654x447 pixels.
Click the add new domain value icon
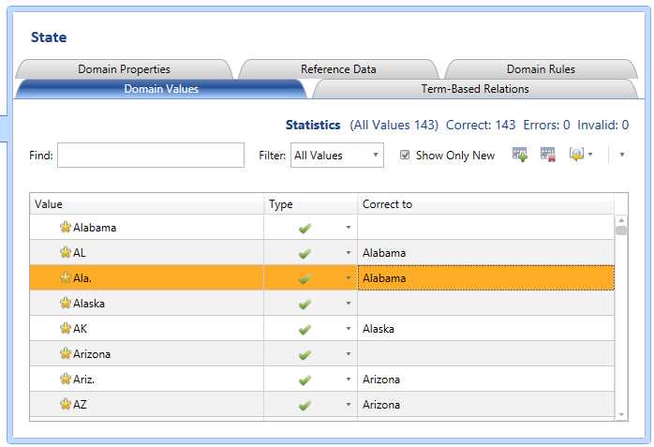point(519,155)
